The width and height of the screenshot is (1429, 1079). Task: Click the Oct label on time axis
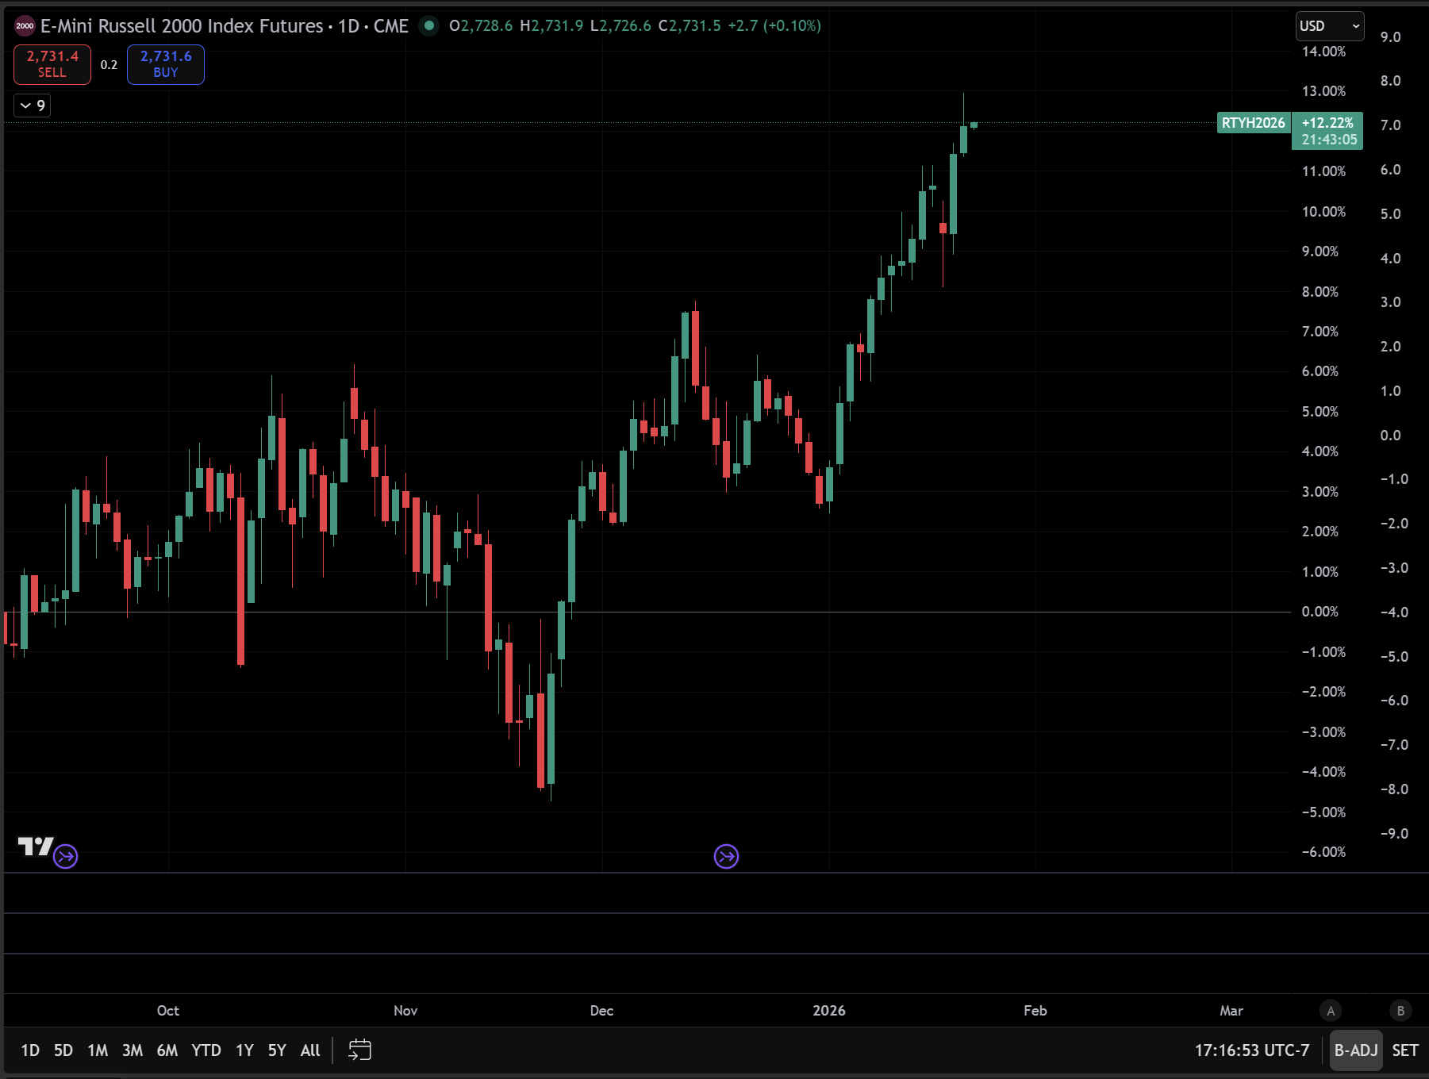coord(168,1011)
